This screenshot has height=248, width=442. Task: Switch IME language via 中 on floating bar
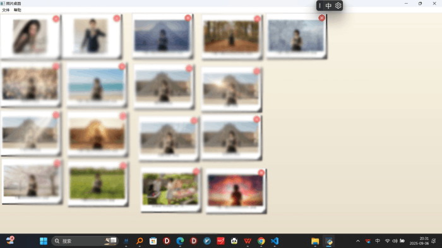[328, 6]
